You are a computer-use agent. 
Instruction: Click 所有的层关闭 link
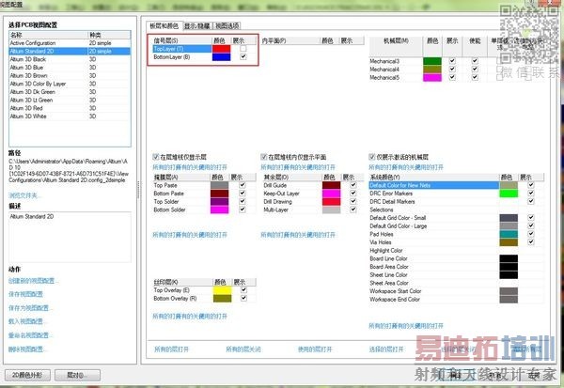tap(243, 349)
